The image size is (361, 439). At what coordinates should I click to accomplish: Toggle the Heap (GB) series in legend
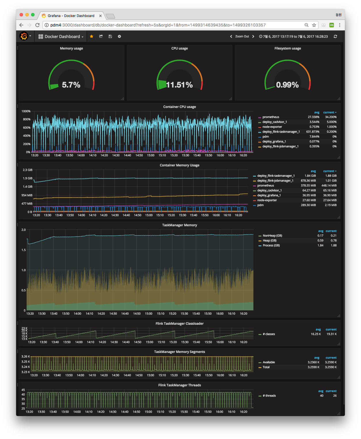(x=269, y=241)
